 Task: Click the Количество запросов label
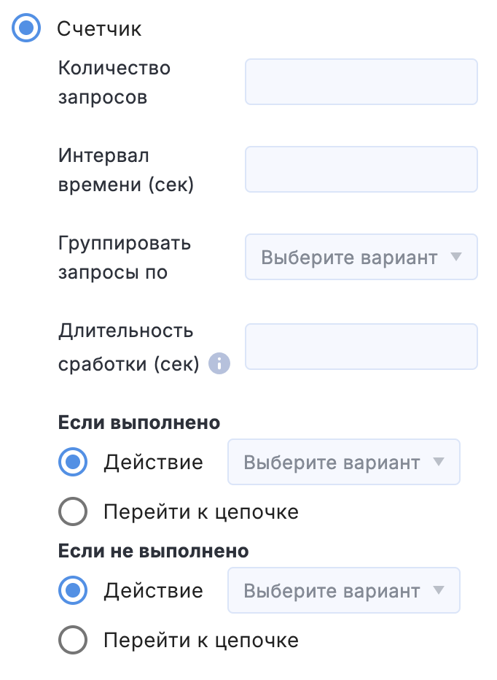(114, 82)
